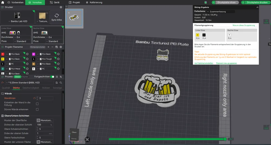
Task: Open the printer model dropdown Bambu Lab H2D
Action: point(18,21)
